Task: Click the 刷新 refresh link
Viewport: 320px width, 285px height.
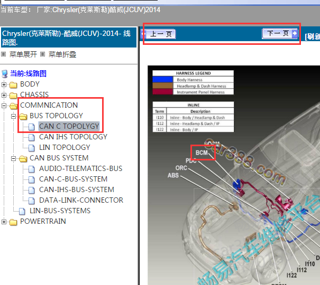Action: point(312,36)
